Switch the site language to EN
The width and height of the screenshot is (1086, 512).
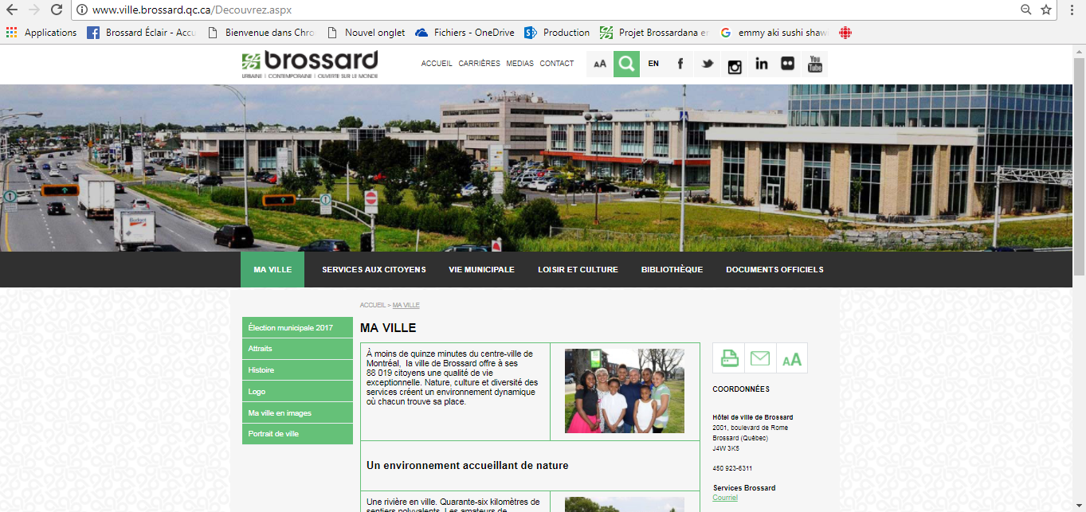pos(653,64)
